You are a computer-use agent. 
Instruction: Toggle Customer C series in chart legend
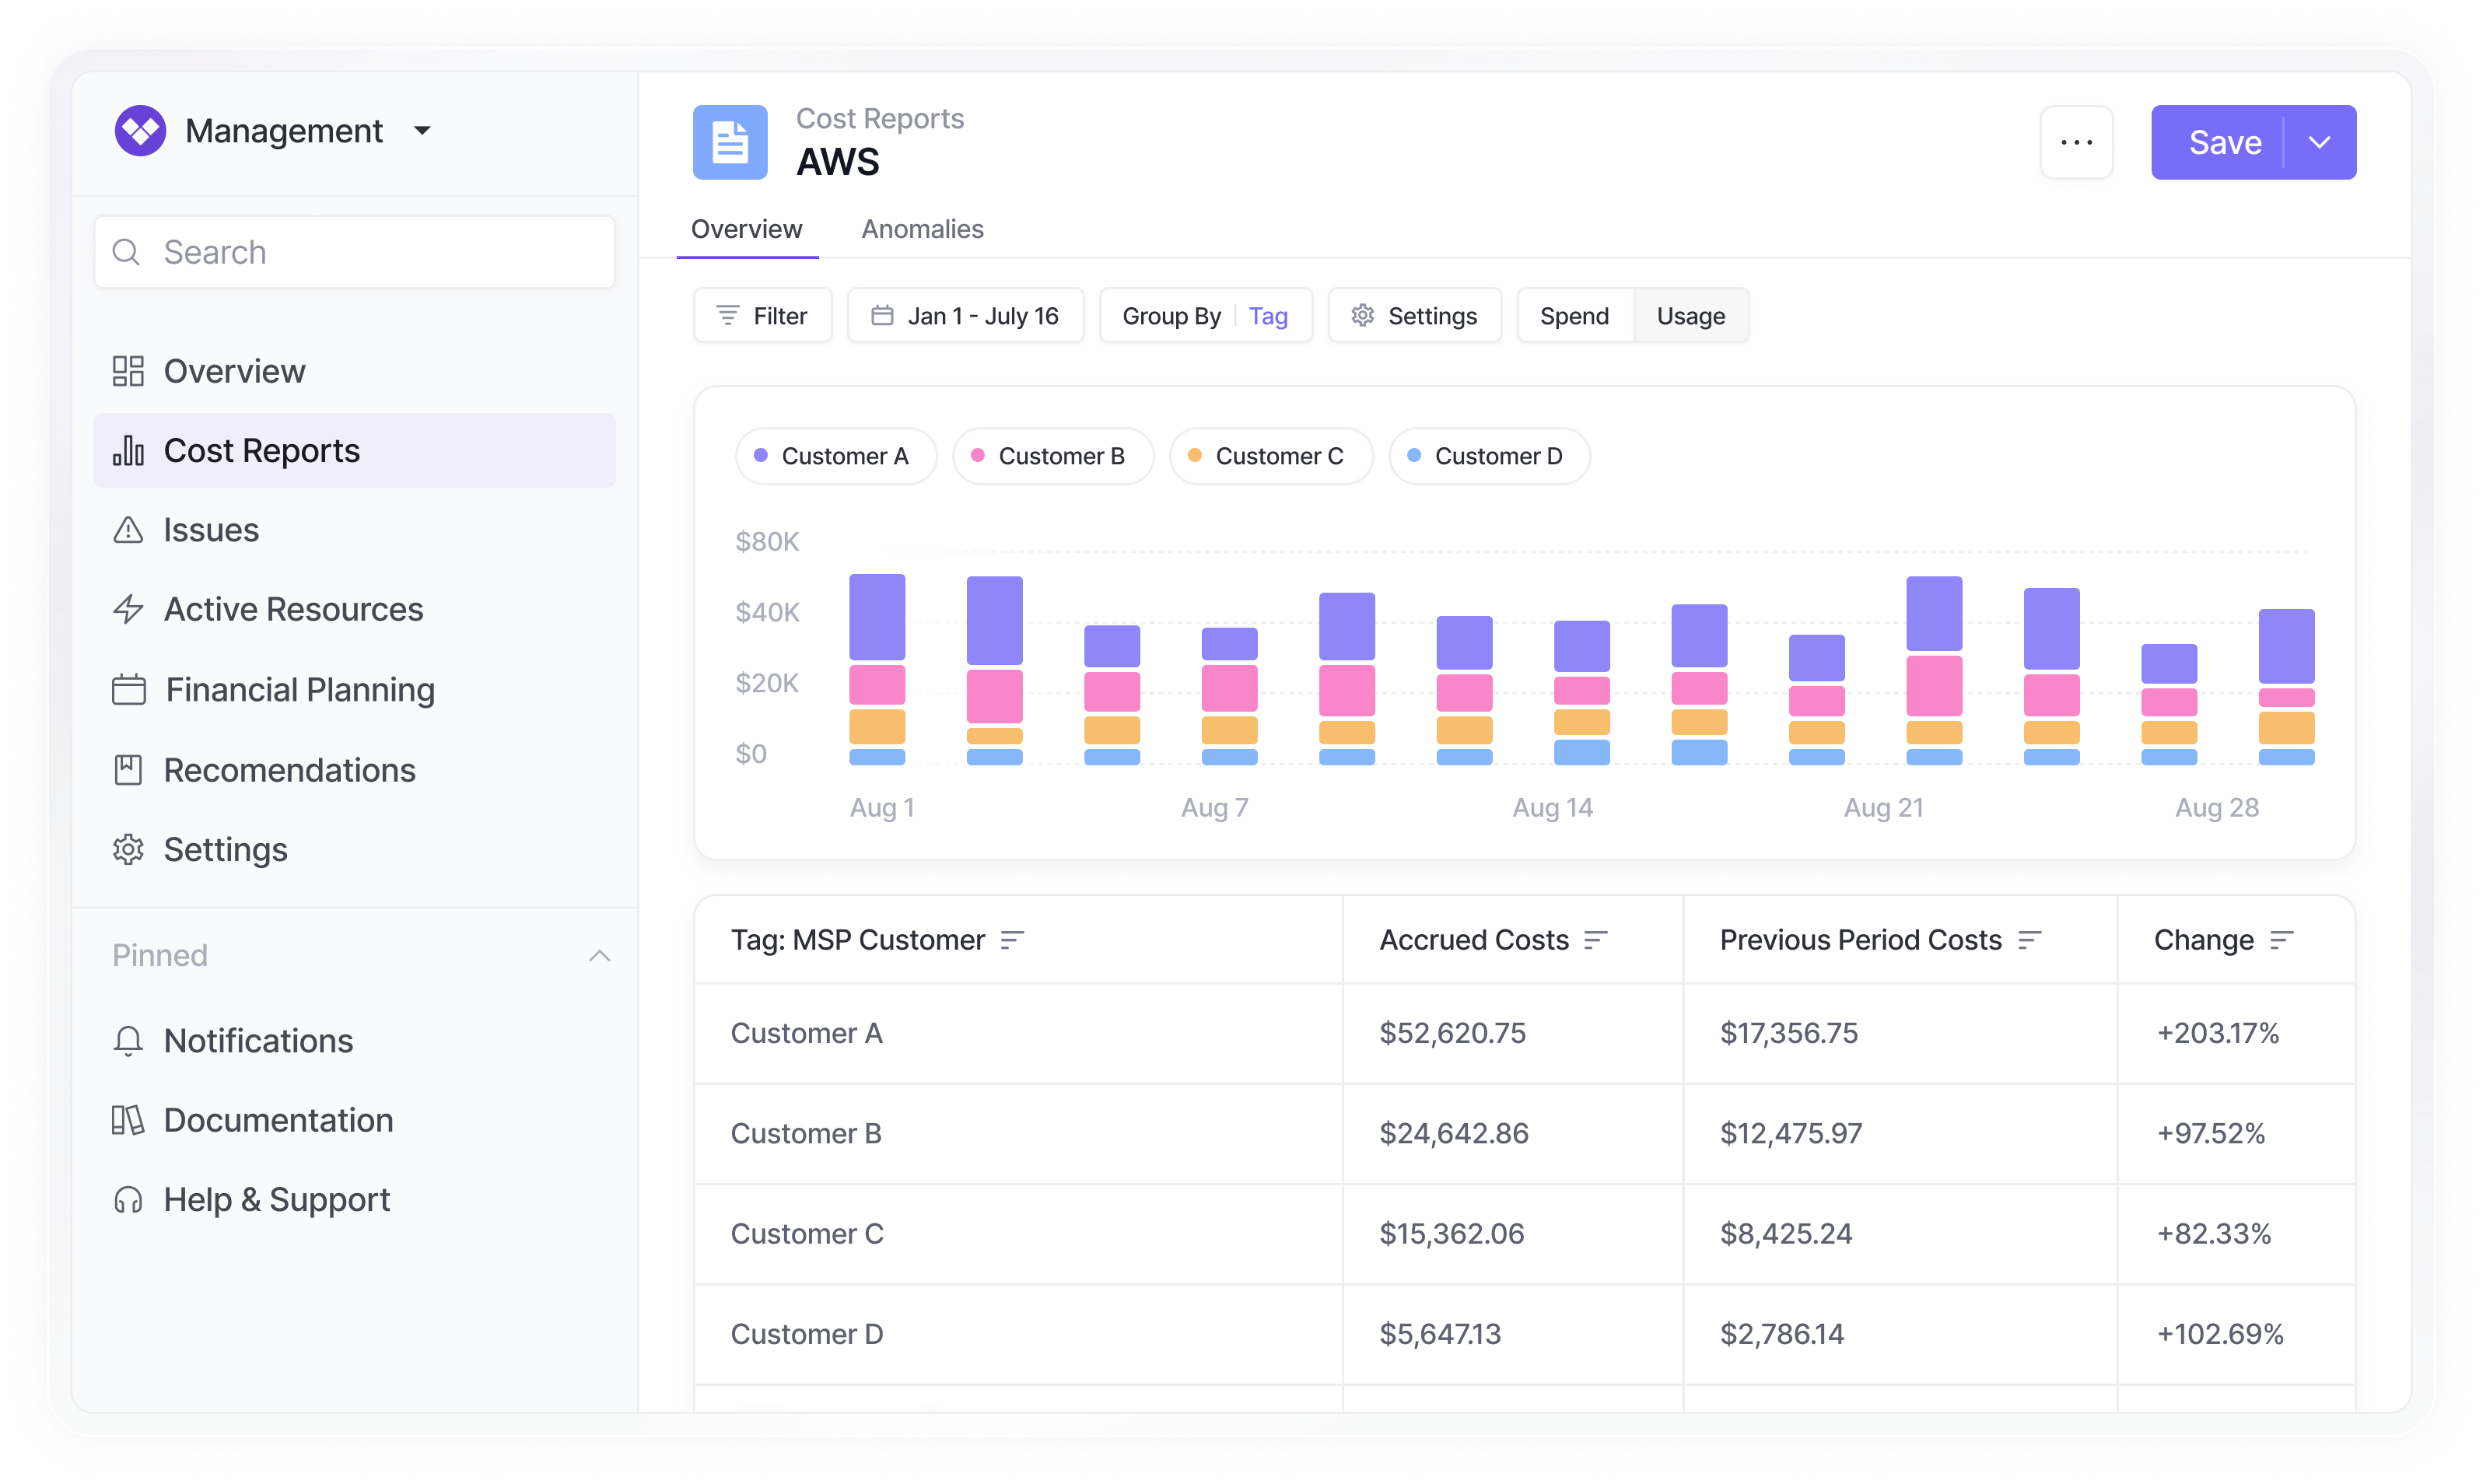[x=1270, y=456]
